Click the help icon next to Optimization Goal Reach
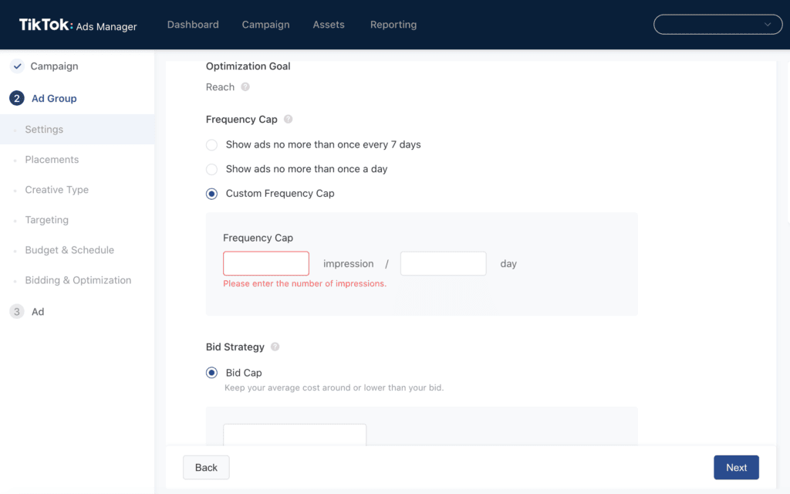The width and height of the screenshot is (790, 494). (x=245, y=87)
